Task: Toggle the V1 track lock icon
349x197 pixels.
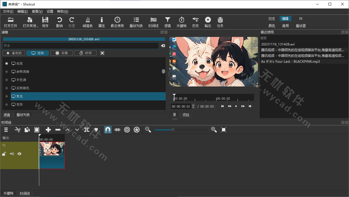Action: click(4, 154)
